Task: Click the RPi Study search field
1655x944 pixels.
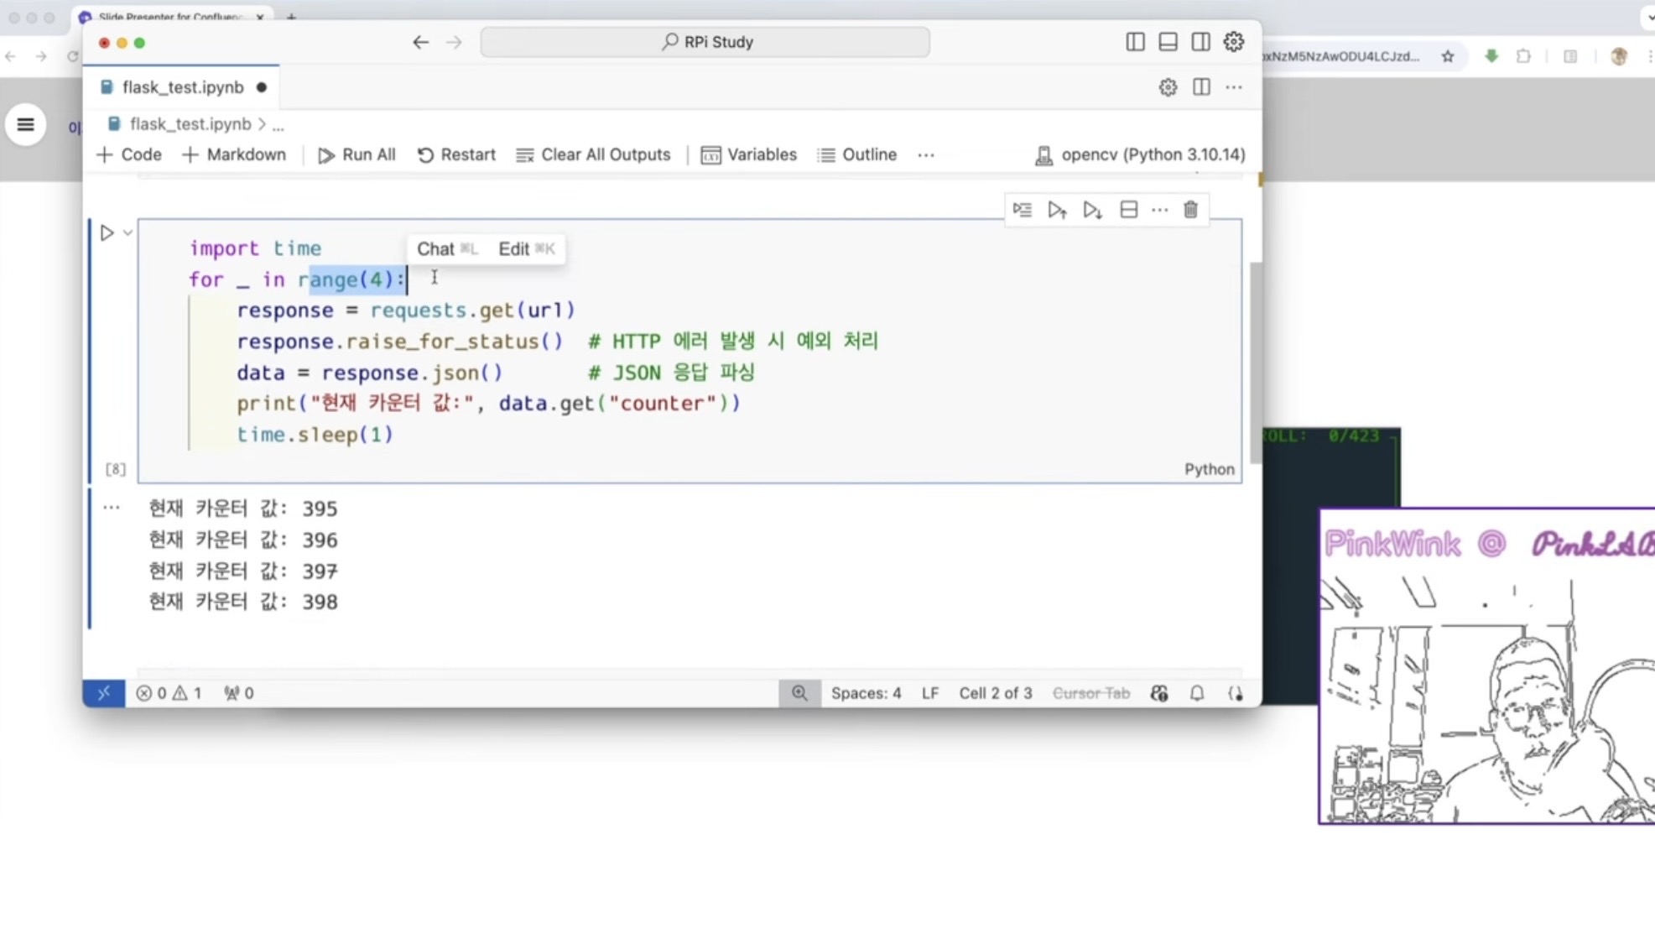Action: click(x=705, y=42)
